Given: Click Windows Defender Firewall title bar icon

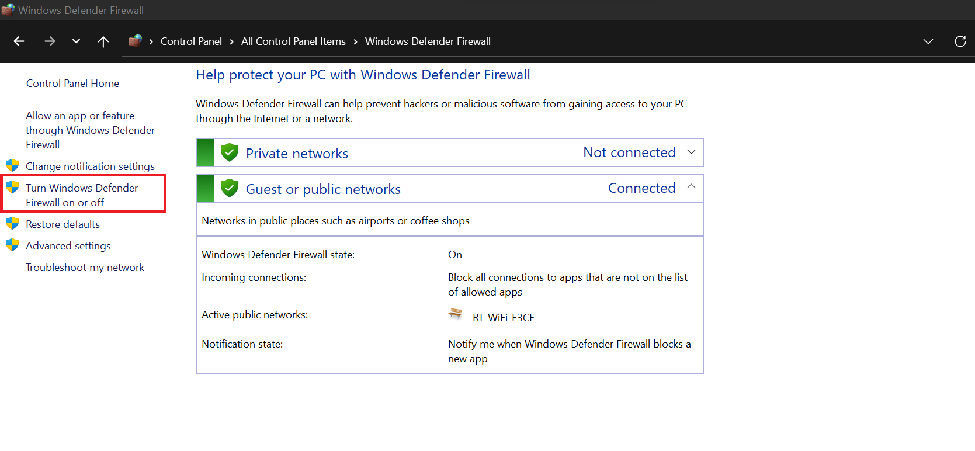Looking at the screenshot, I should (8, 10).
